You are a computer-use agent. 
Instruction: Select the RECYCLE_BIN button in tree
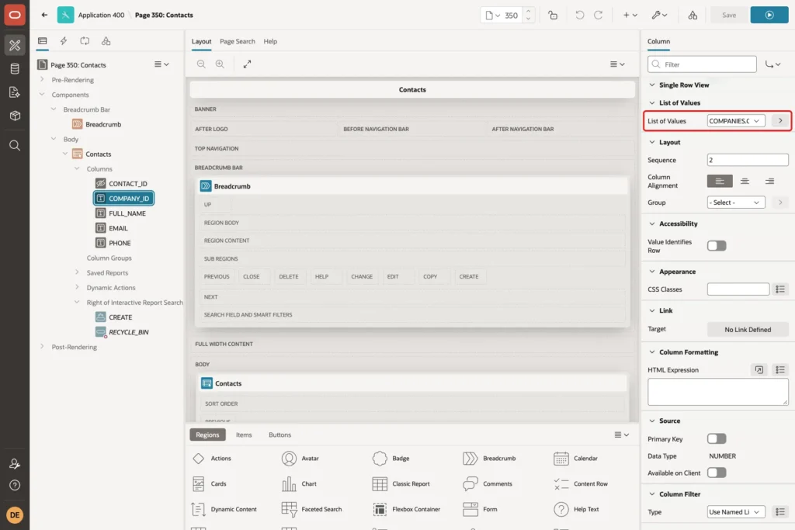(129, 332)
